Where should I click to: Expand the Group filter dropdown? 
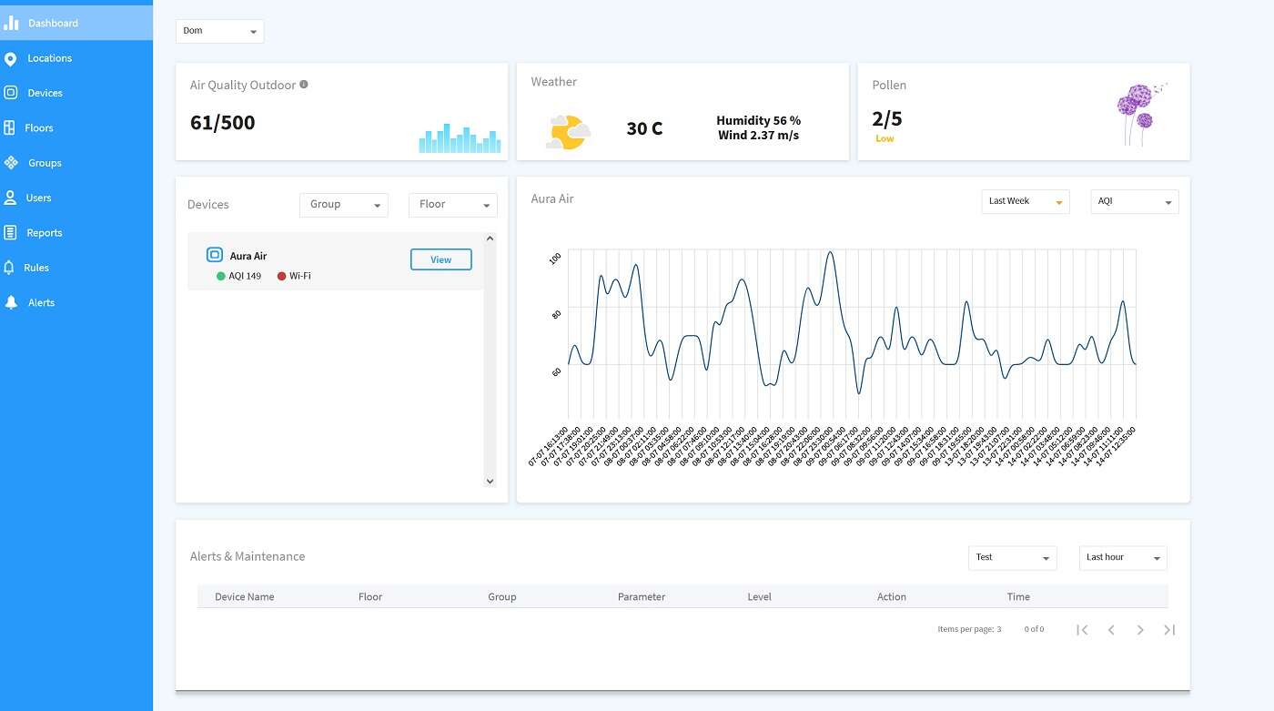[x=343, y=205]
